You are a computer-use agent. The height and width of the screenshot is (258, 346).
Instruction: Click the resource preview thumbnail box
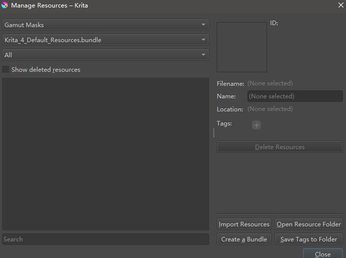[x=242, y=47]
